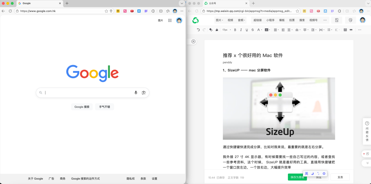Toggle strikethrough formatting in the editor
The width and height of the screenshot is (371, 184).
point(253,30)
